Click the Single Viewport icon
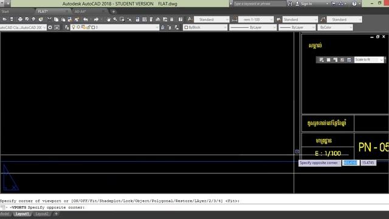This screenshot has width=389, height=219. [x=328, y=60]
